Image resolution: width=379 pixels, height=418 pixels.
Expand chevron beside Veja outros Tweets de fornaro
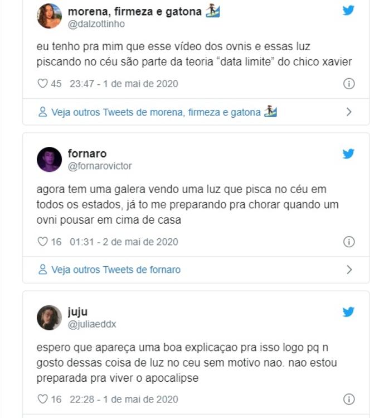(x=349, y=270)
